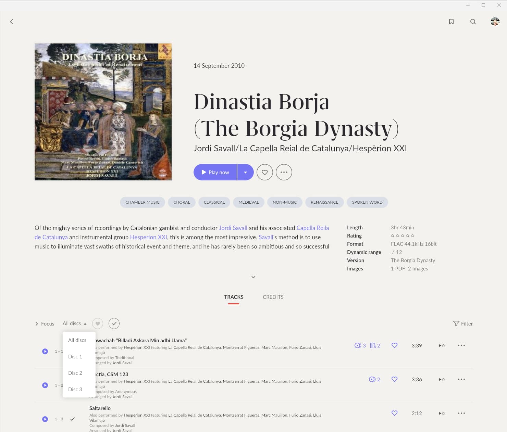The width and height of the screenshot is (507, 432).
Task: Click the album three-dots more menu
Action: 284,172
